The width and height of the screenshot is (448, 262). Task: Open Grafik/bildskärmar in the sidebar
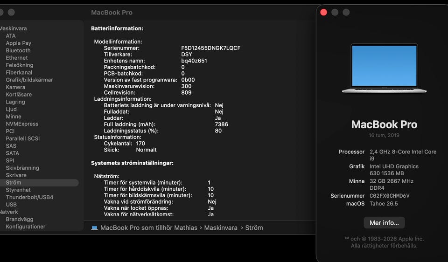pos(29,80)
